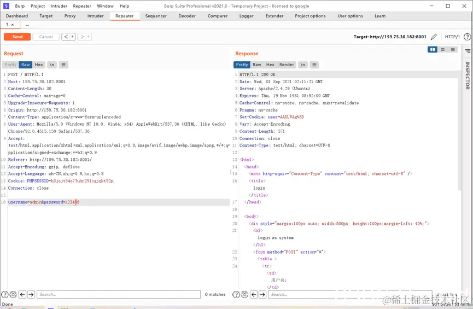Switch the Request view to Hex

[x=39, y=65]
